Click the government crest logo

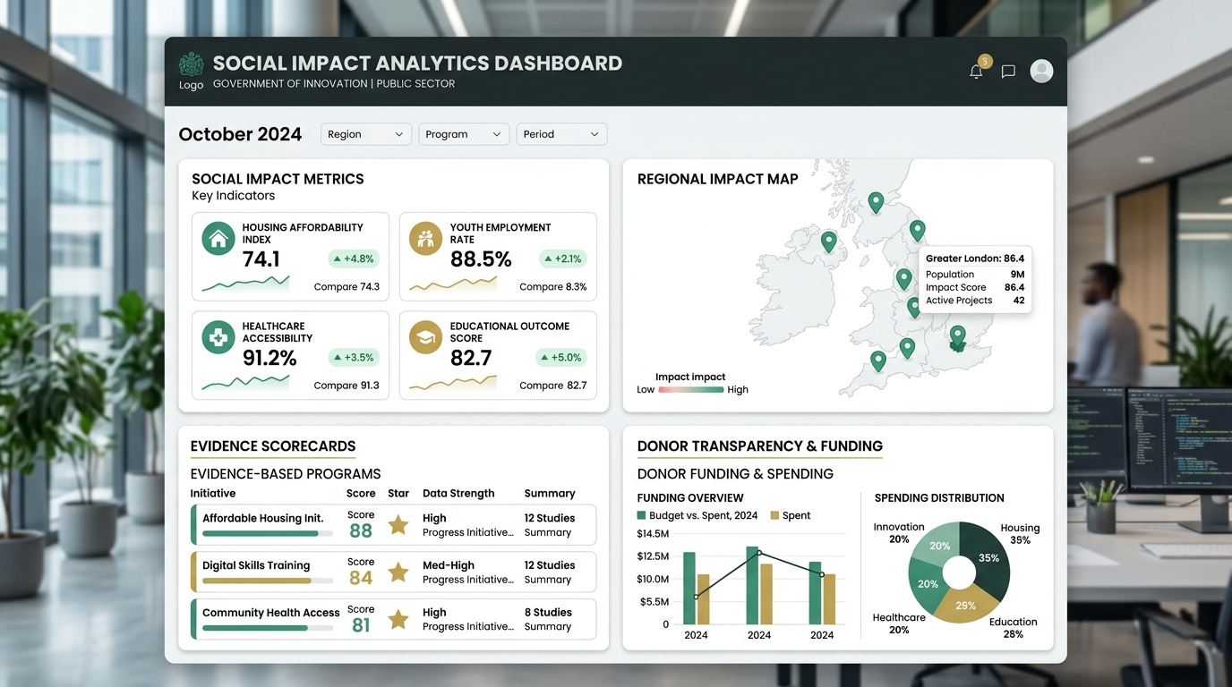pyautogui.click(x=191, y=64)
